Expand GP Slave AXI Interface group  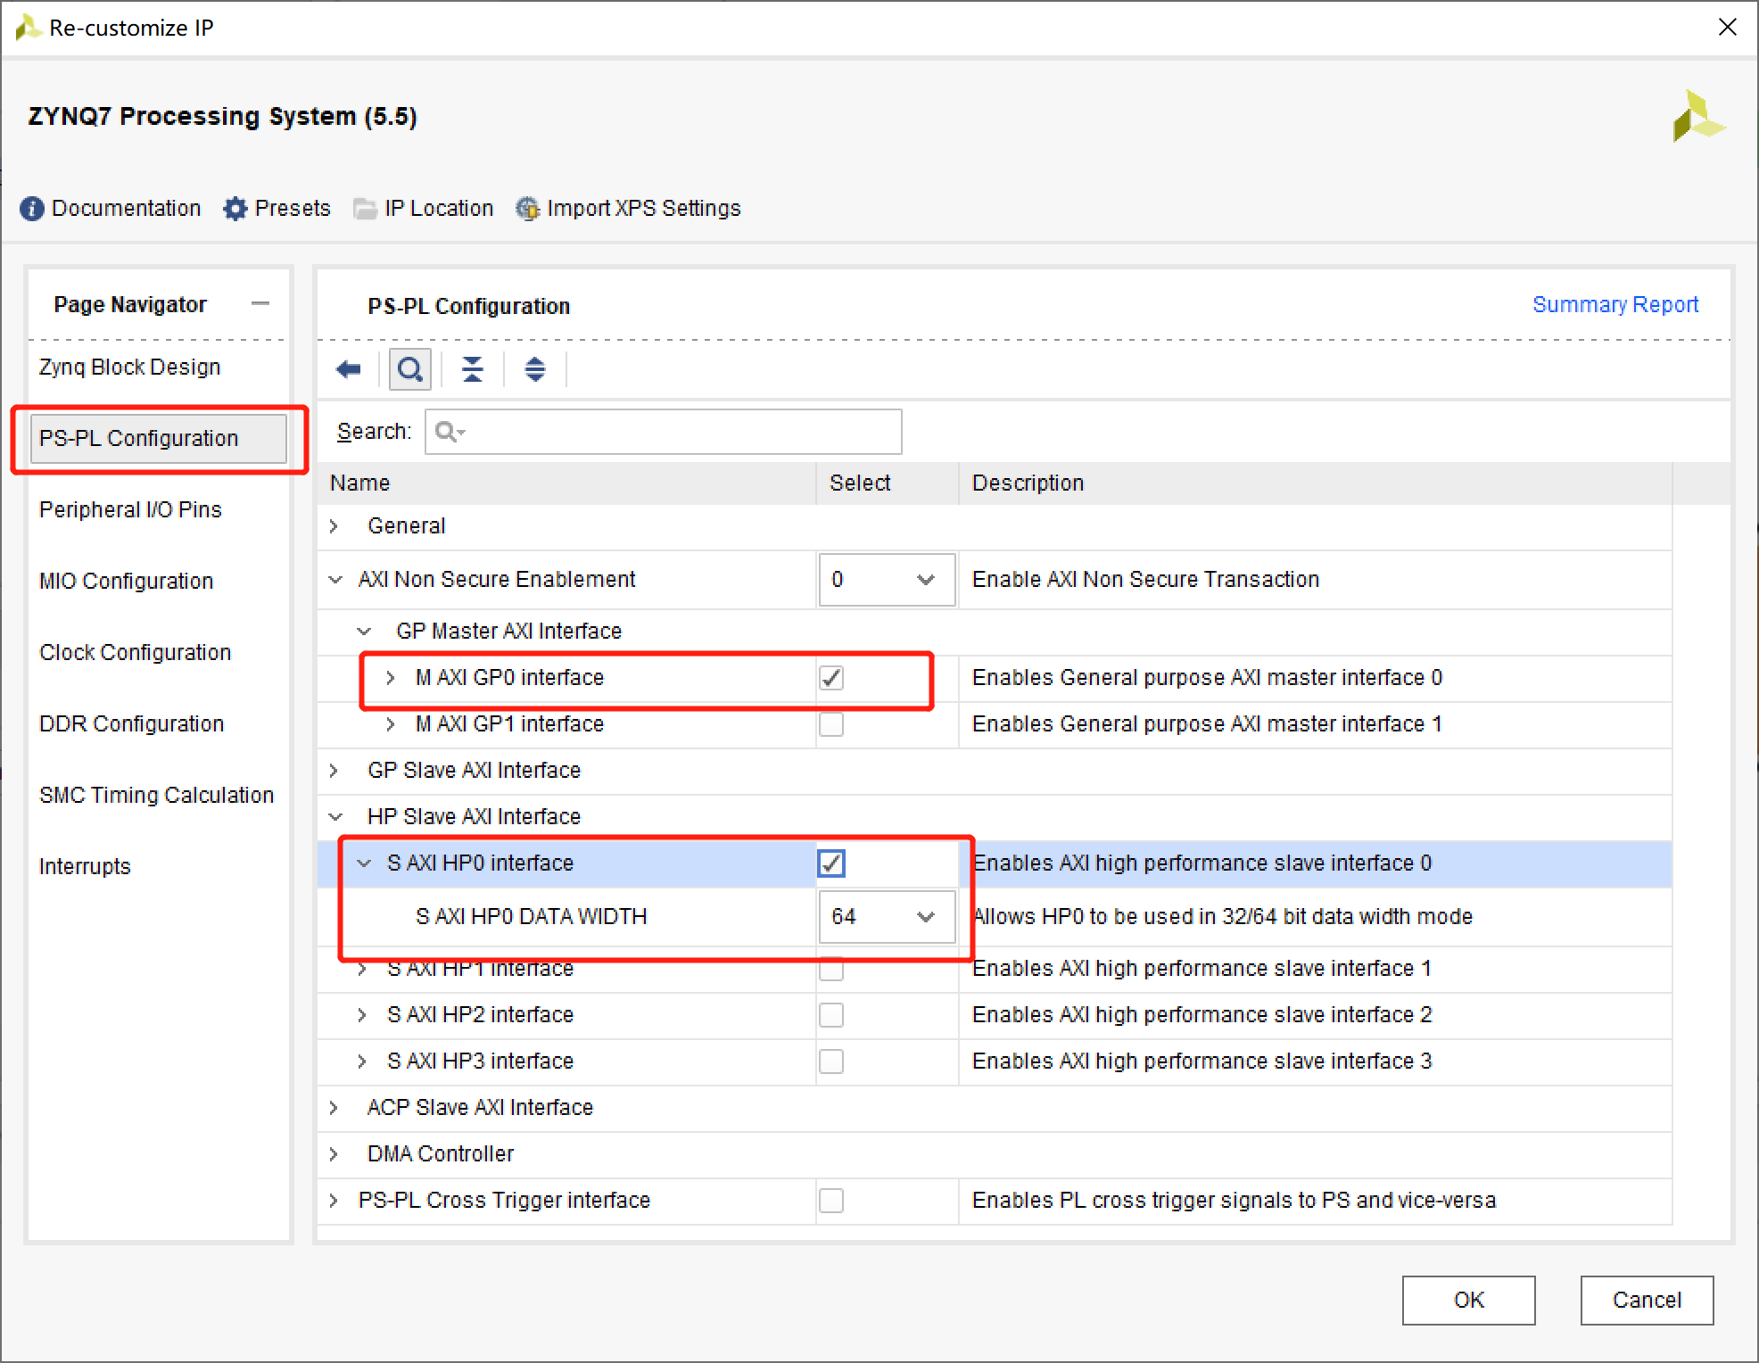pos(334,771)
